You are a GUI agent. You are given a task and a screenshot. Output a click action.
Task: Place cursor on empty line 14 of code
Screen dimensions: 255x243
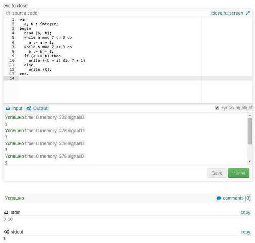click(110, 78)
